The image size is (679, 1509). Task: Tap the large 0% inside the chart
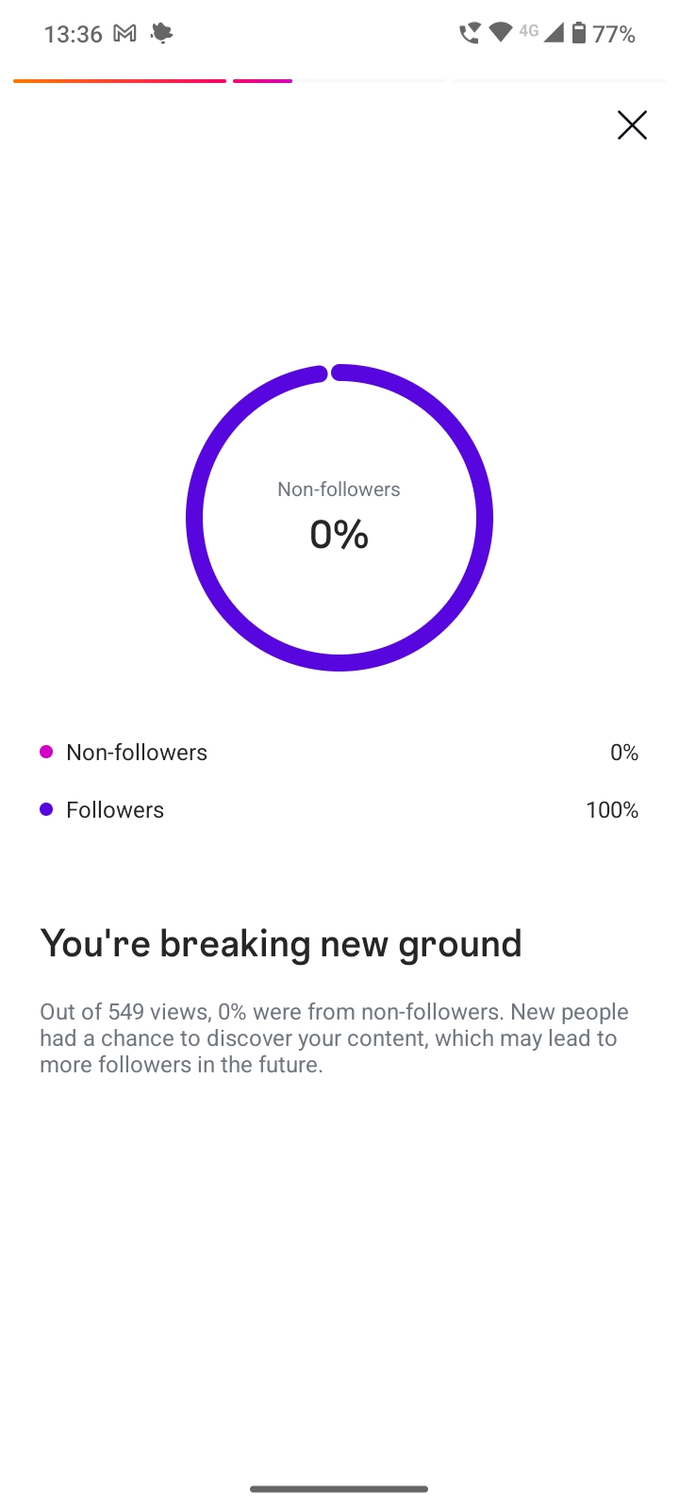click(339, 535)
